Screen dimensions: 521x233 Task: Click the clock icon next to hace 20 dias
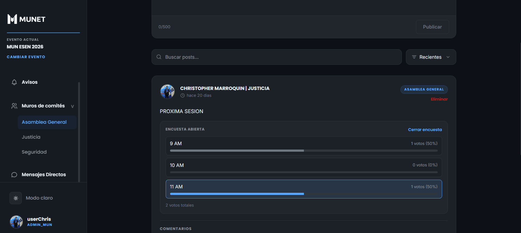tap(183, 95)
